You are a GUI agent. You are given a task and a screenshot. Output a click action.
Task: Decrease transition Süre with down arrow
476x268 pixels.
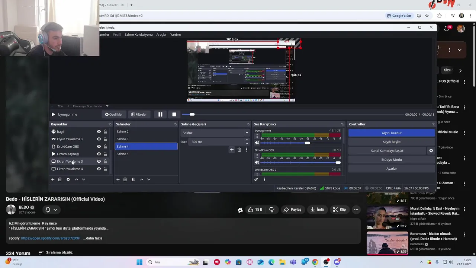coord(247,144)
